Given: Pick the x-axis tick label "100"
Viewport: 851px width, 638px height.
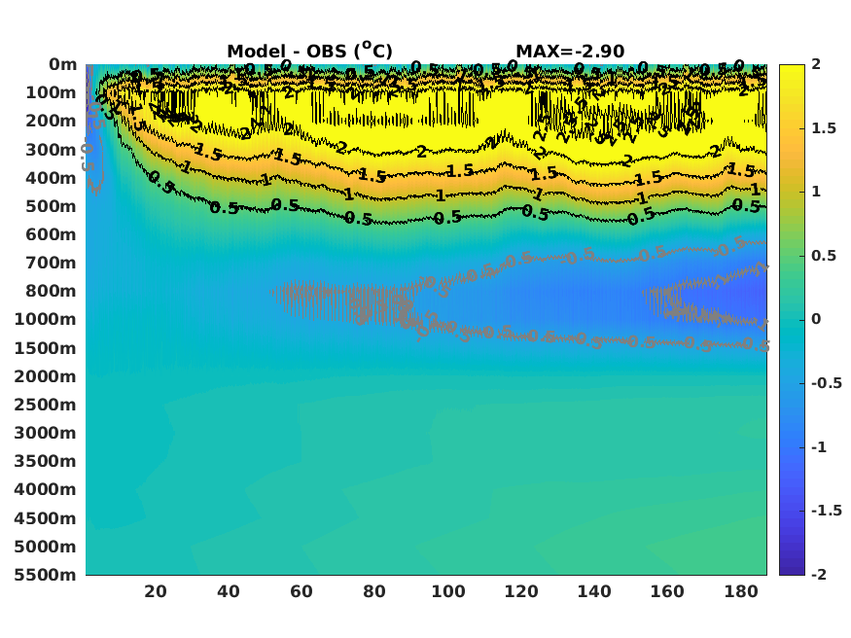Looking at the screenshot, I should [x=448, y=590].
